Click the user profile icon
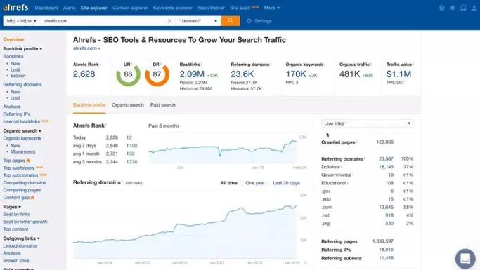The height and width of the screenshot is (270, 480). click(x=474, y=8)
